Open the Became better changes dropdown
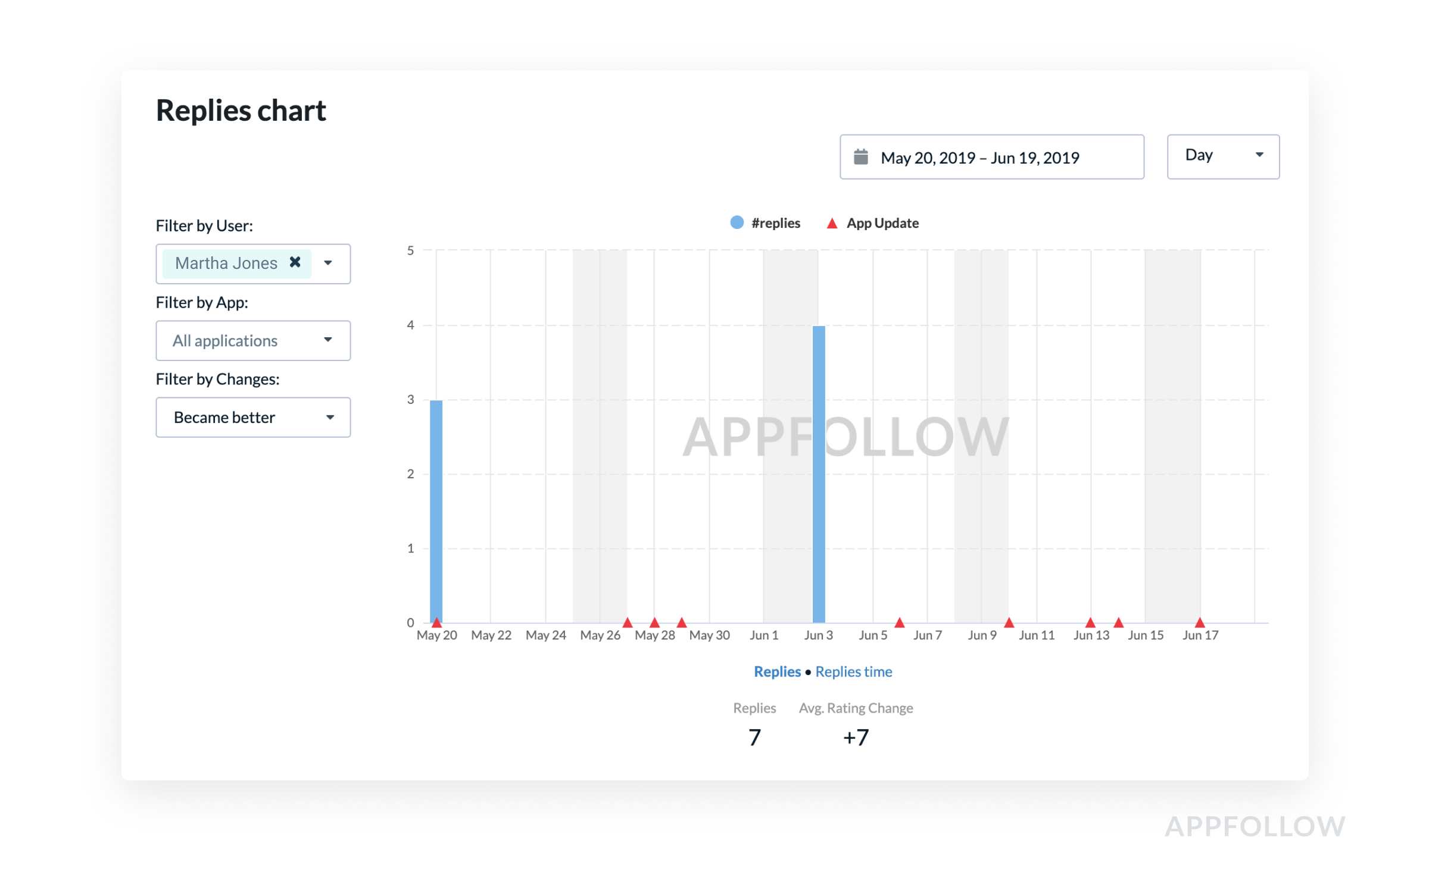The image size is (1429, 872). pos(252,417)
